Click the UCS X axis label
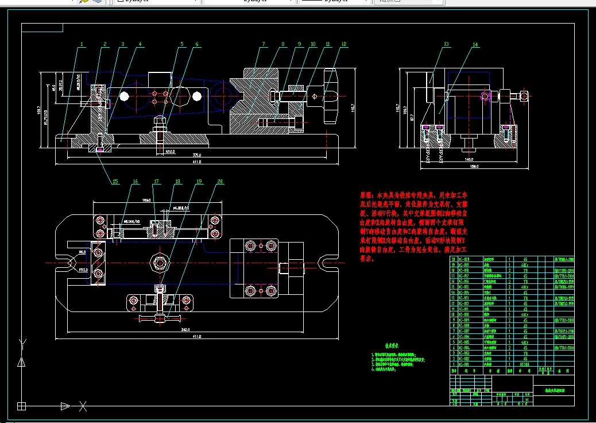The width and height of the screenshot is (596, 423). coord(83,406)
